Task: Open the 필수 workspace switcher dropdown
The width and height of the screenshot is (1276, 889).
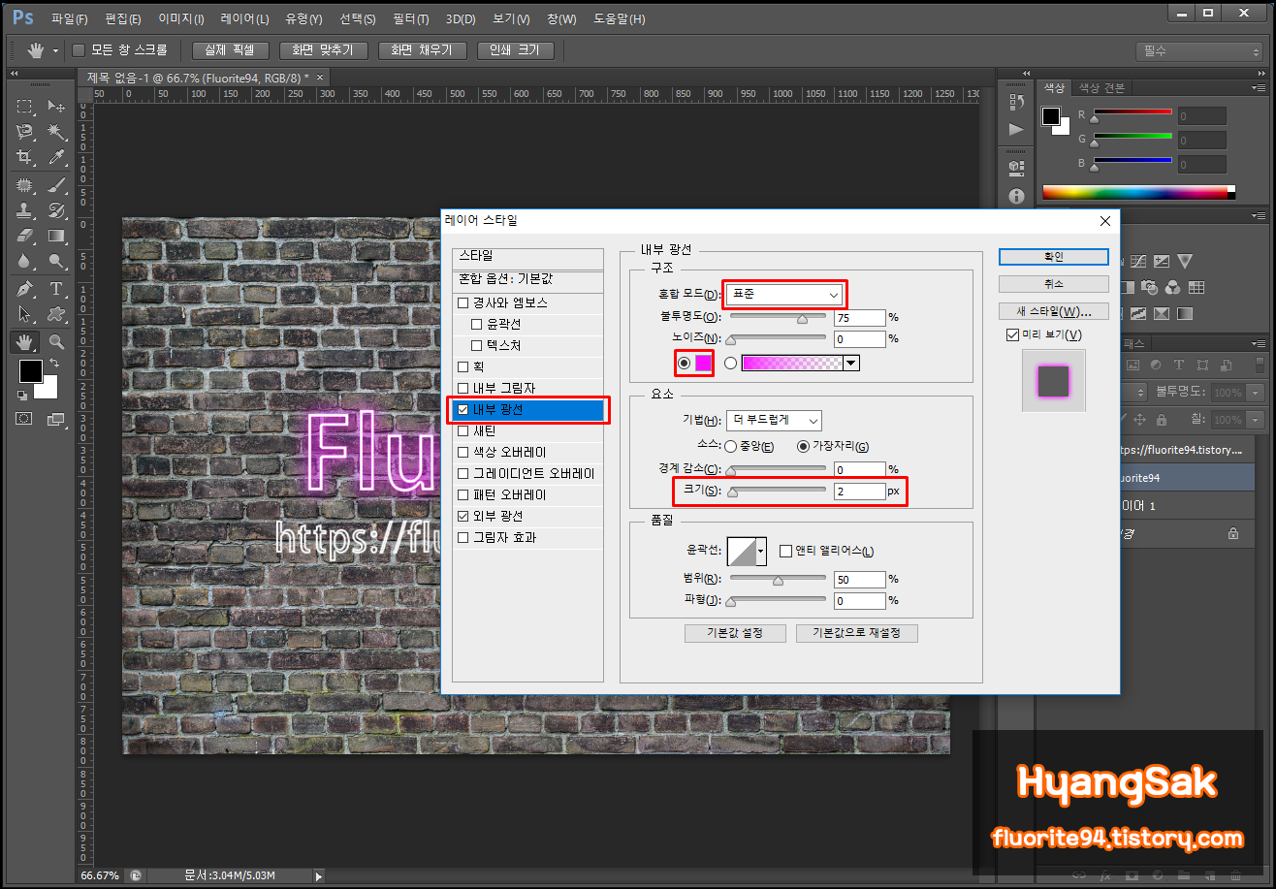Action: pyautogui.click(x=1199, y=51)
